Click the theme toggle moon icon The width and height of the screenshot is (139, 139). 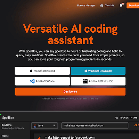point(116,118)
